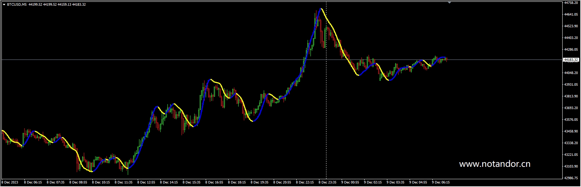Click the close price value 44183.32 in the header
Viewport: 581px width, 187px height.
pos(79,5)
